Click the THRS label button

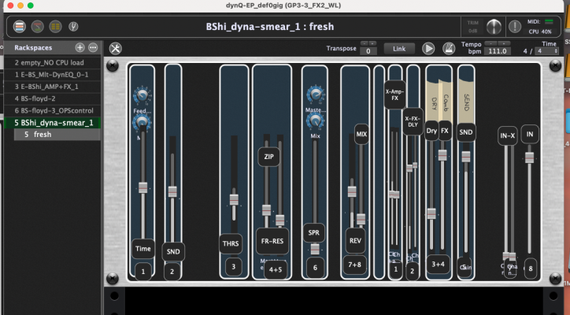coord(231,243)
